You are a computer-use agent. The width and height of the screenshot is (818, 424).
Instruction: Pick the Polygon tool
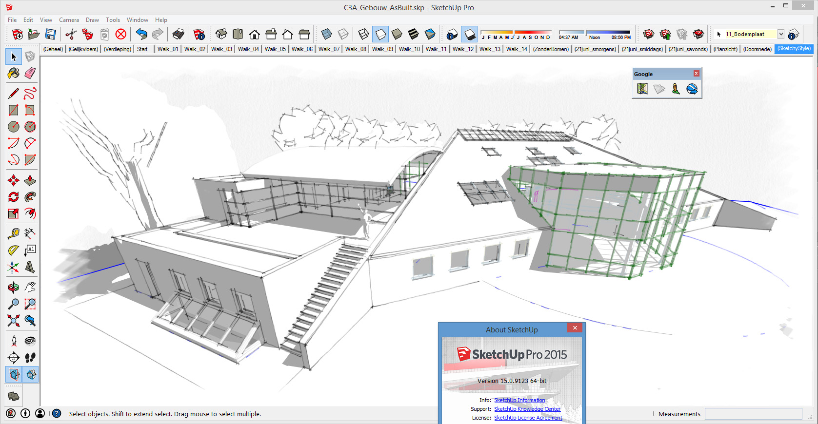tap(30, 127)
